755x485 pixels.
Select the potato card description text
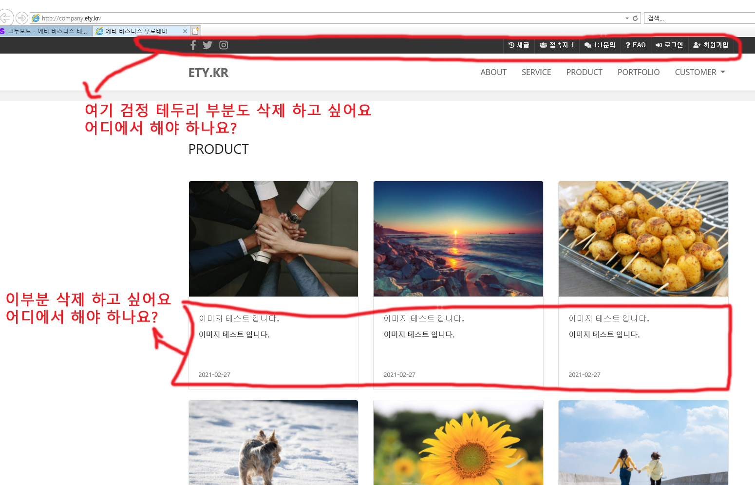click(x=604, y=335)
